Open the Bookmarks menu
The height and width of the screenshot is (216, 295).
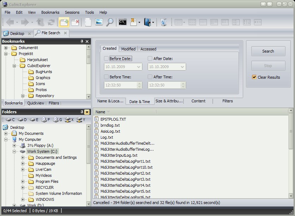[50, 12]
